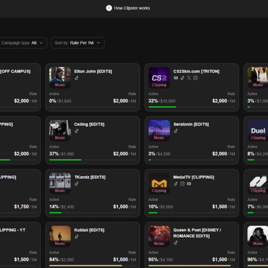The height and width of the screenshot is (268, 268).
Task: Click the TikTok icon on TKandz card
Action: pyautogui.click(x=77, y=184)
